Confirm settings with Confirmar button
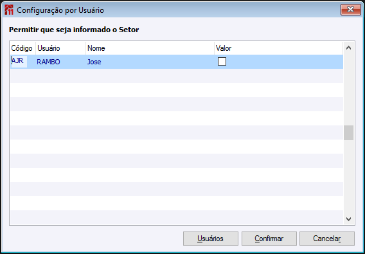The height and width of the screenshot is (254, 365). click(269, 239)
